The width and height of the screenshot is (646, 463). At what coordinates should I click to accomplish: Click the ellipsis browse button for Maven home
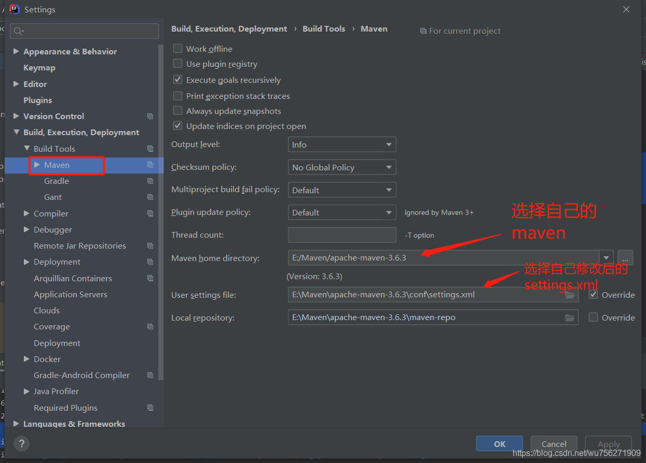pyautogui.click(x=625, y=258)
